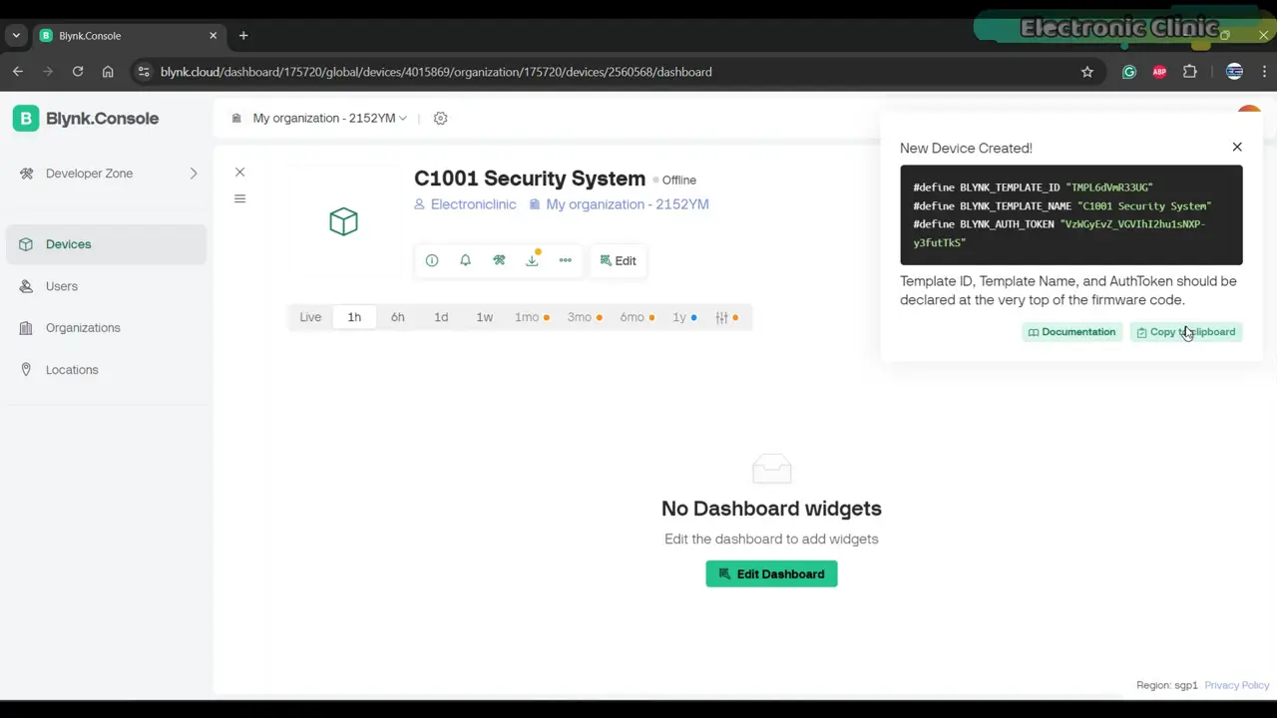Screen dimensions: 1277x718
Task: View site information icon in address bar
Action: tap(144, 72)
